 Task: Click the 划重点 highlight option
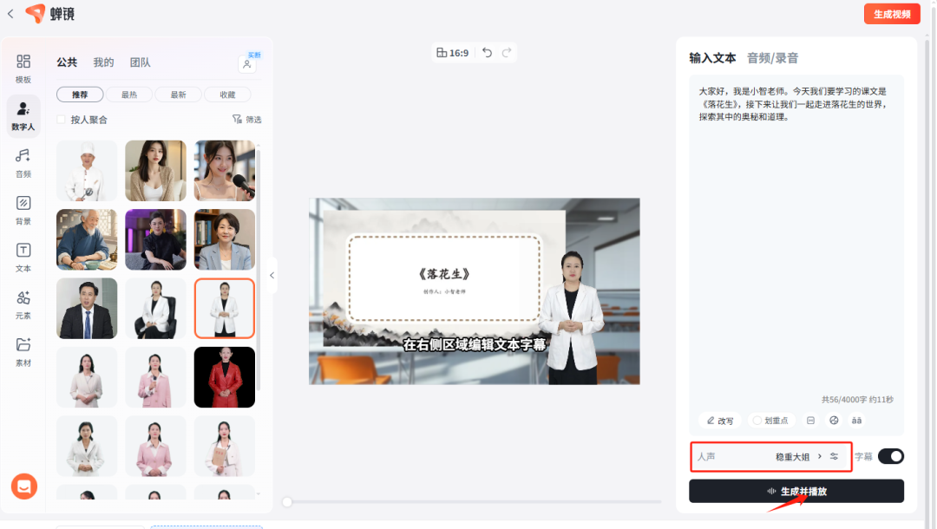tap(770, 420)
